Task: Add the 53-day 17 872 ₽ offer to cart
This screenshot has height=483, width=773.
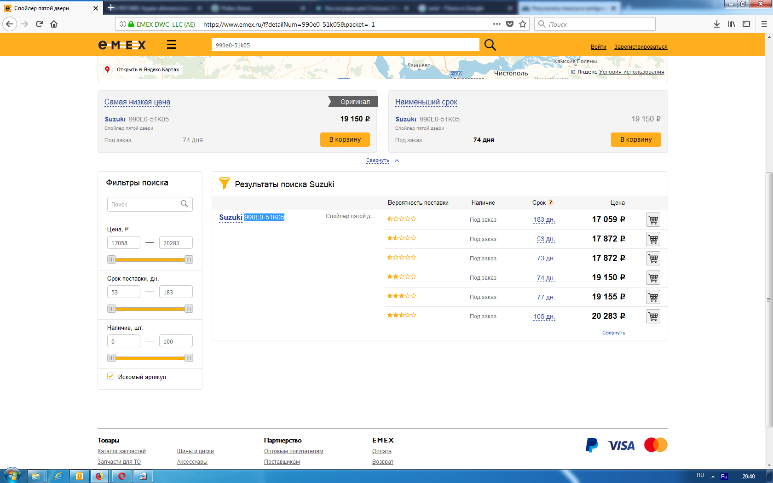Action: 653,239
